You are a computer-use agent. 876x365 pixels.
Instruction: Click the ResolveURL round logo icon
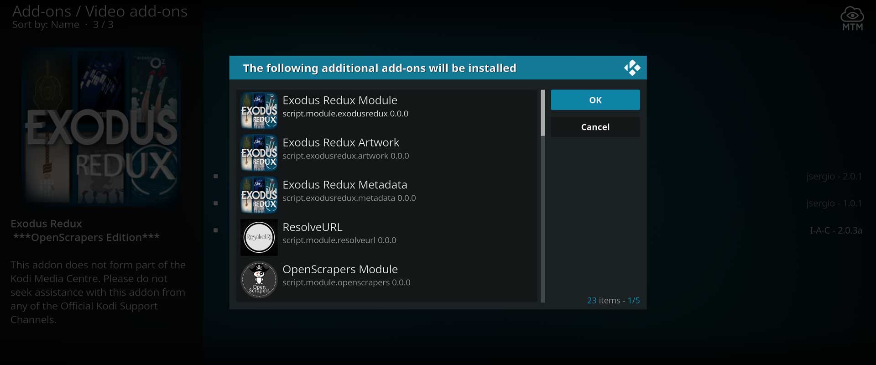[x=259, y=237]
